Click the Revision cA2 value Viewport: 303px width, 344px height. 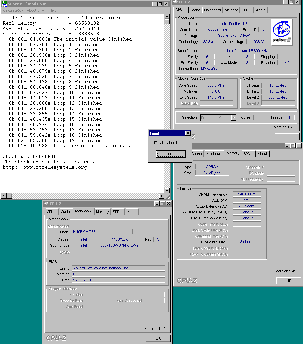coord(286,63)
